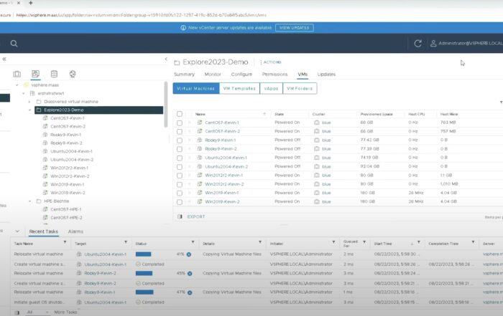Click the info icon in update banner

click(183, 28)
